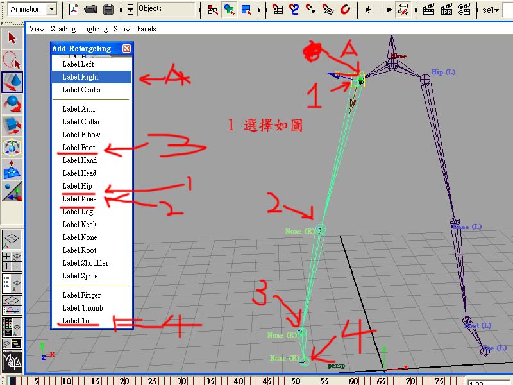Select by component type mode
Image resolution: width=513 pixels, height=385 pixels.
(246, 10)
